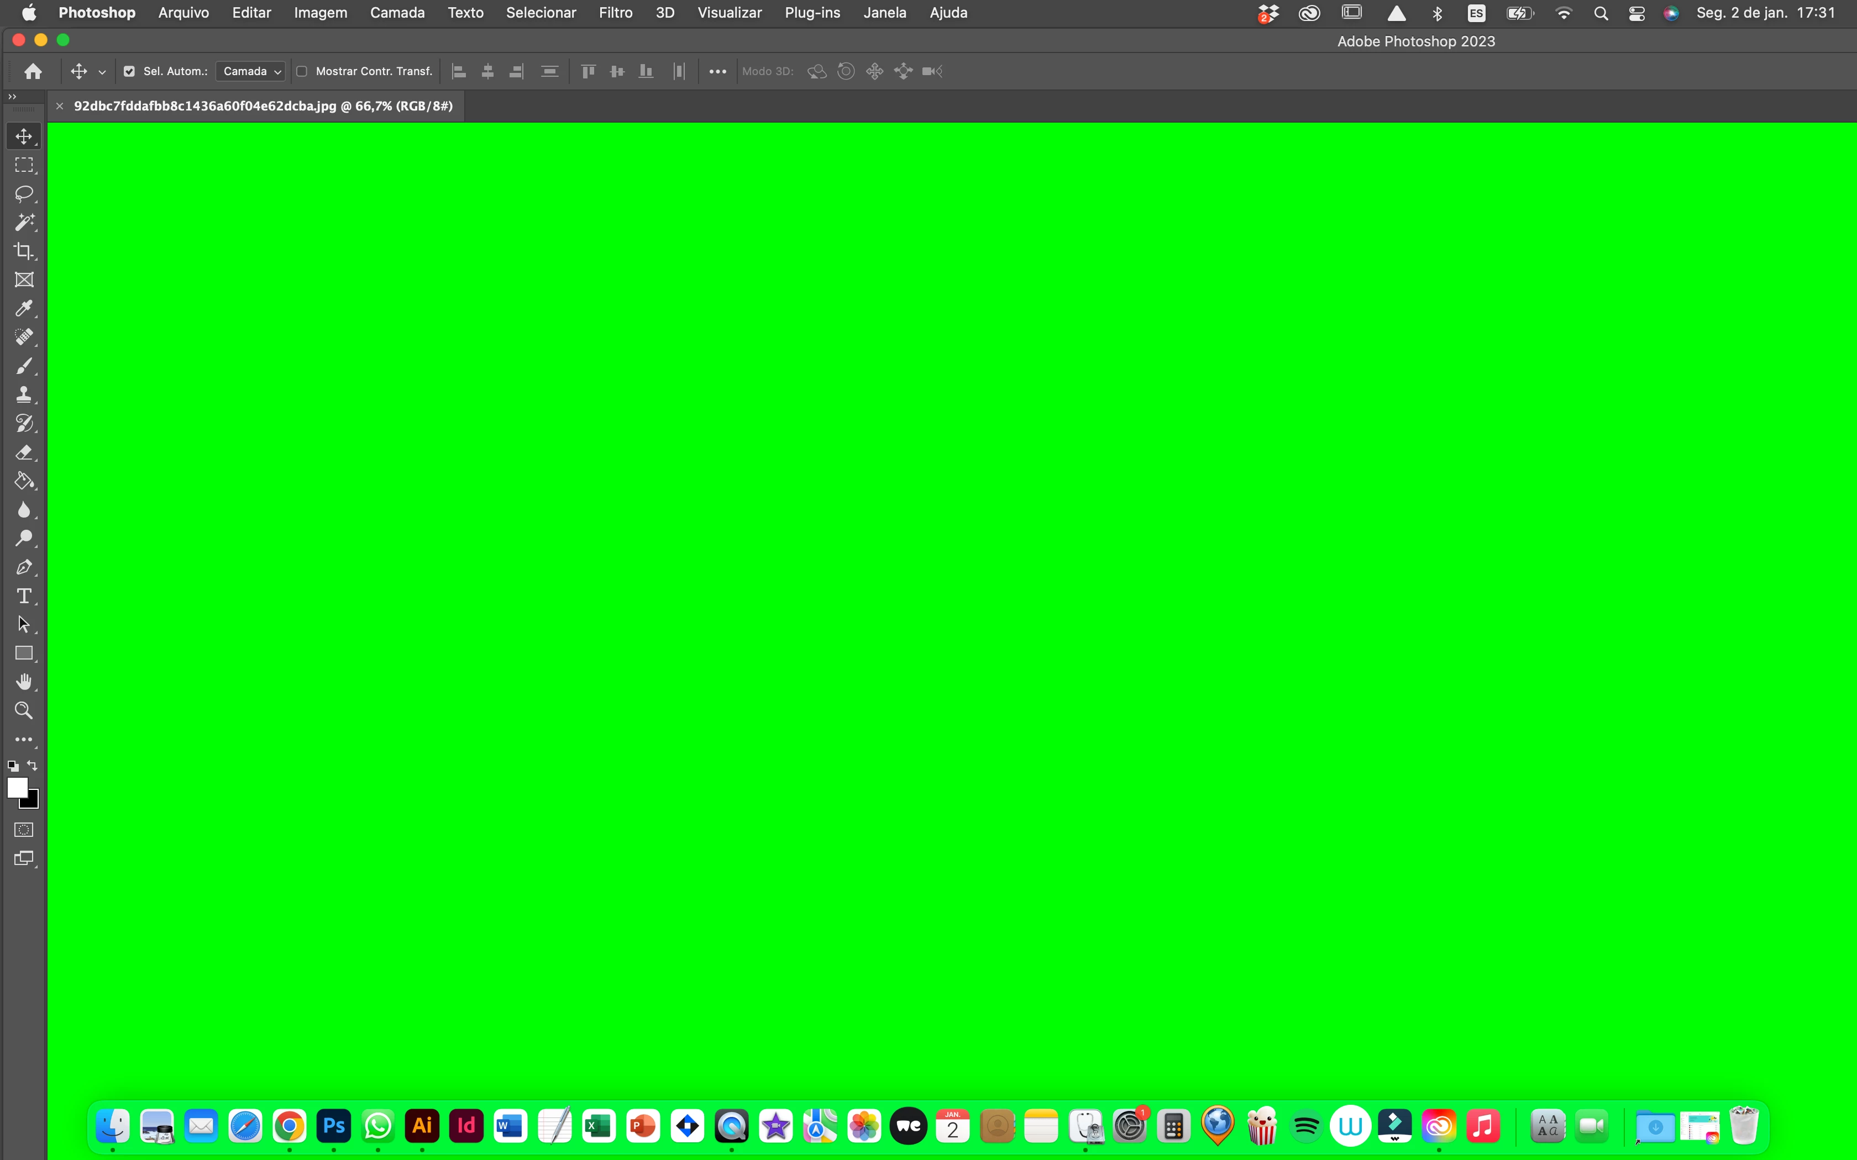Click the three-dots align options button
This screenshot has width=1857, height=1160.
(717, 71)
